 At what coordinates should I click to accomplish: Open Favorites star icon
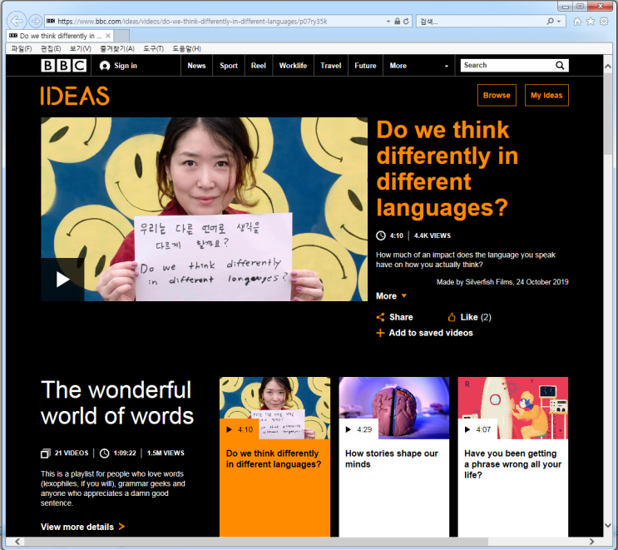[x=591, y=22]
